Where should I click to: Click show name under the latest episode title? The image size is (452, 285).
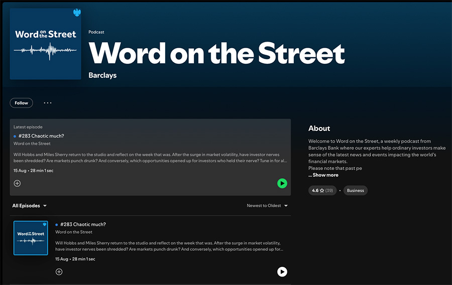click(x=32, y=144)
